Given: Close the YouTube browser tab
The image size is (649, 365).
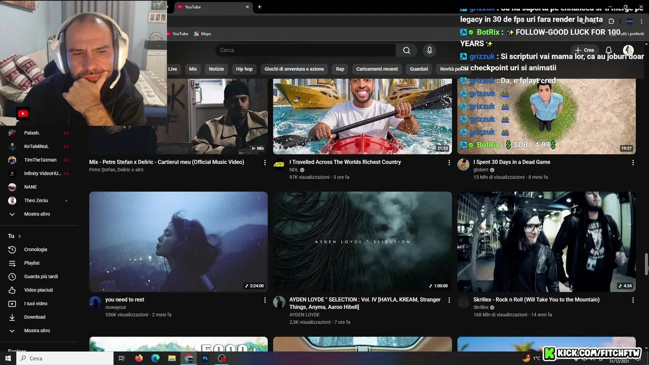Looking at the screenshot, I should (247, 7).
